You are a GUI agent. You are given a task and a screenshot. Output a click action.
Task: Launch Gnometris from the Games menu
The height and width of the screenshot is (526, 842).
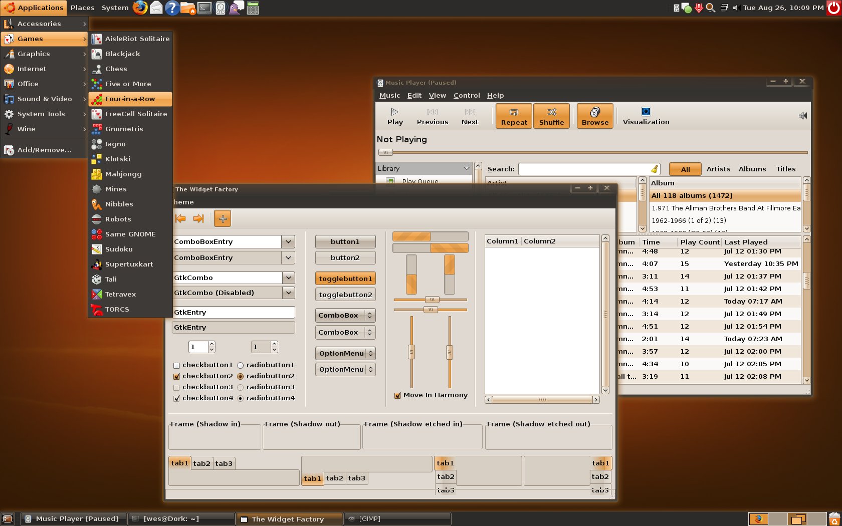pyautogui.click(x=130, y=129)
